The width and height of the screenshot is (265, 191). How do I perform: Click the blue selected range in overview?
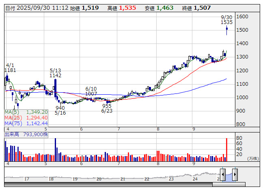point(228,175)
